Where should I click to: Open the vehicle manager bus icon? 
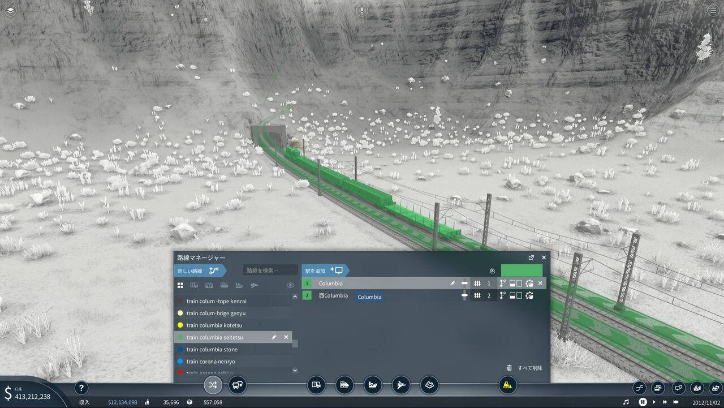(238, 385)
